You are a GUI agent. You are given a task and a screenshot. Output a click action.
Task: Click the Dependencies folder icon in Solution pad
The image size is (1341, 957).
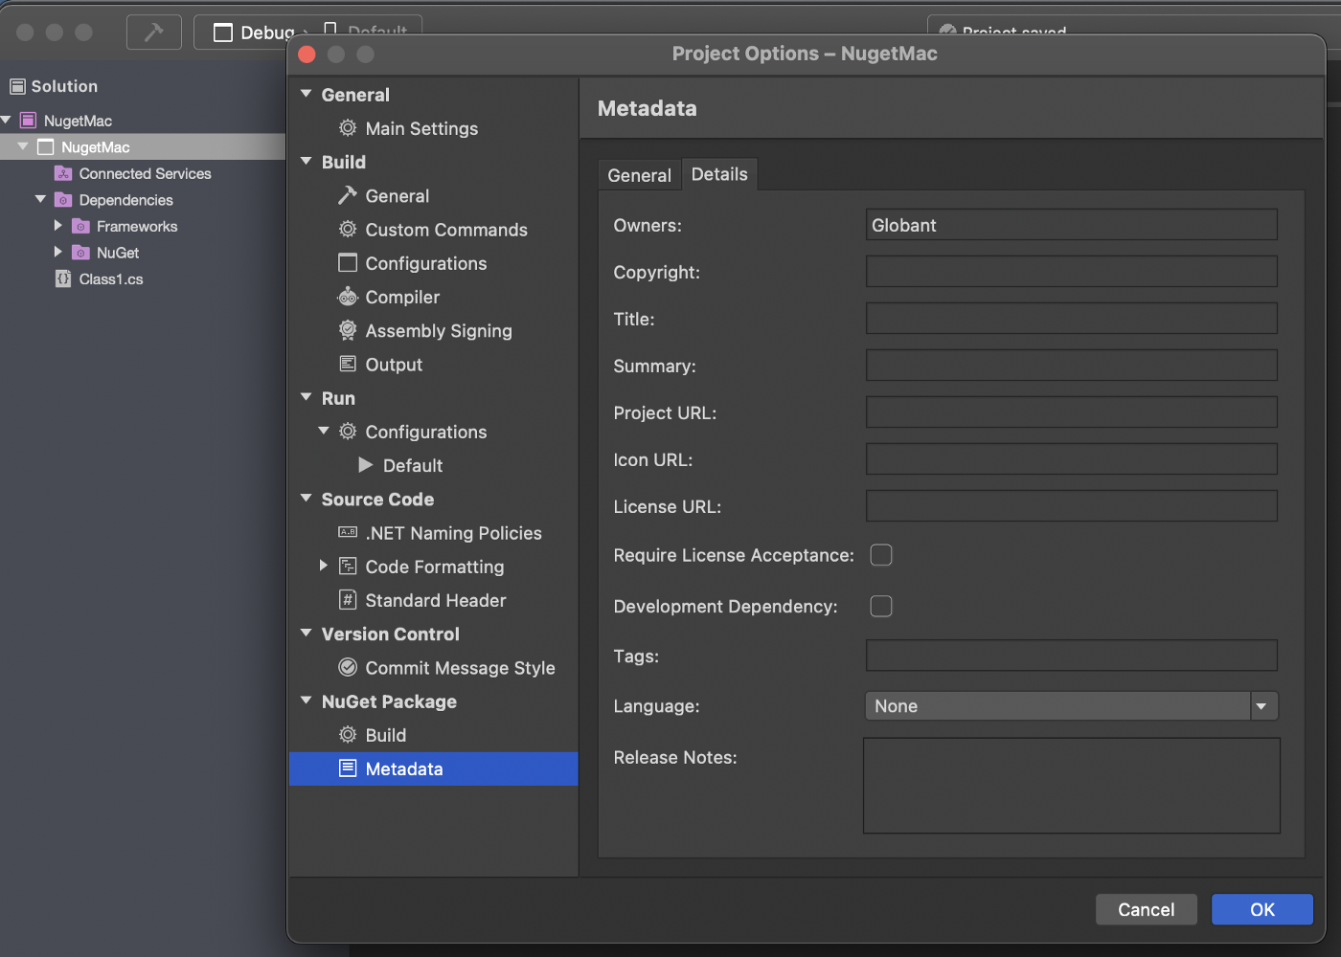pyautogui.click(x=63, y=200)
